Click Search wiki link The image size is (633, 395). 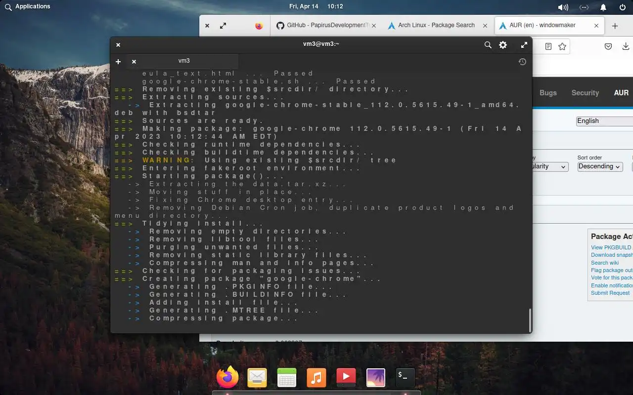[605, 263]
